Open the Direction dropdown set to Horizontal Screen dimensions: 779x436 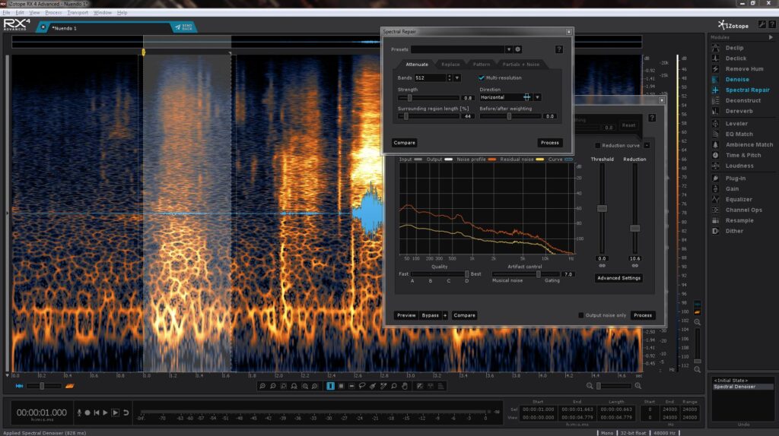coord(537,97)
